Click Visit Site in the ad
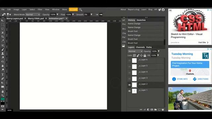Viewport: 212px width, 119px height. tap(203, 42)
